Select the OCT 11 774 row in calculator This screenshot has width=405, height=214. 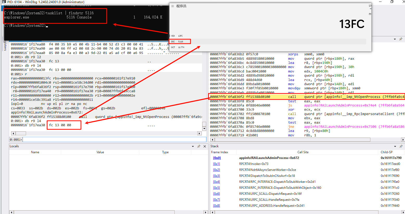(268, 47)
